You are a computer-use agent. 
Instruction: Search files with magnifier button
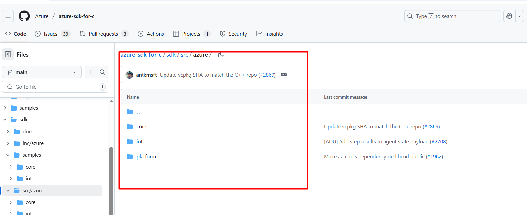[x=102, y=72]
